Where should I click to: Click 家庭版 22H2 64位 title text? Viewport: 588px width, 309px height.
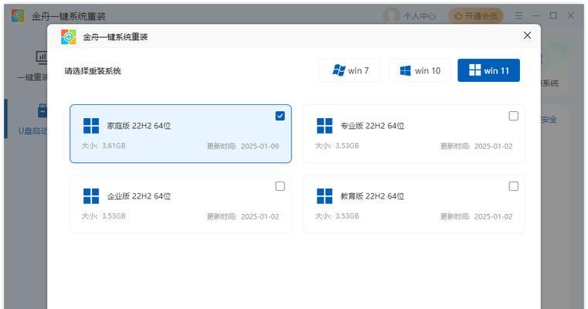tap(139, 126)
